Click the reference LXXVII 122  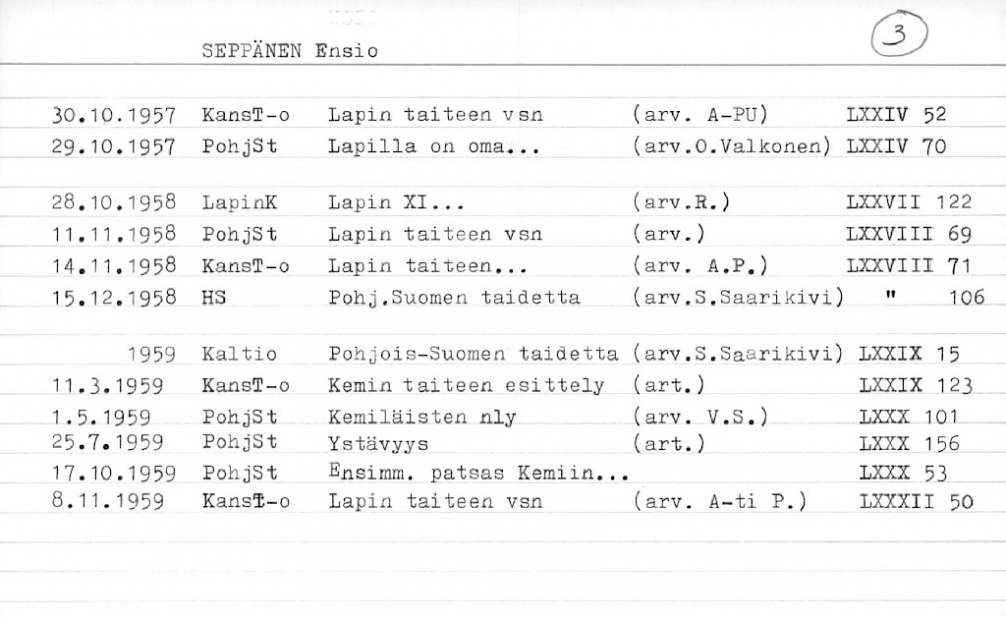pyautogui.click(x=908, y=203)
